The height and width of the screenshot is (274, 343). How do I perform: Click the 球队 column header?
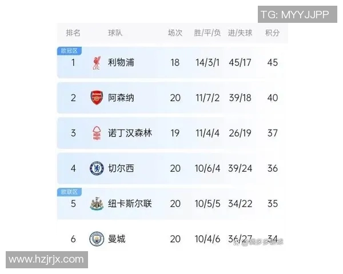pos(115,33)
